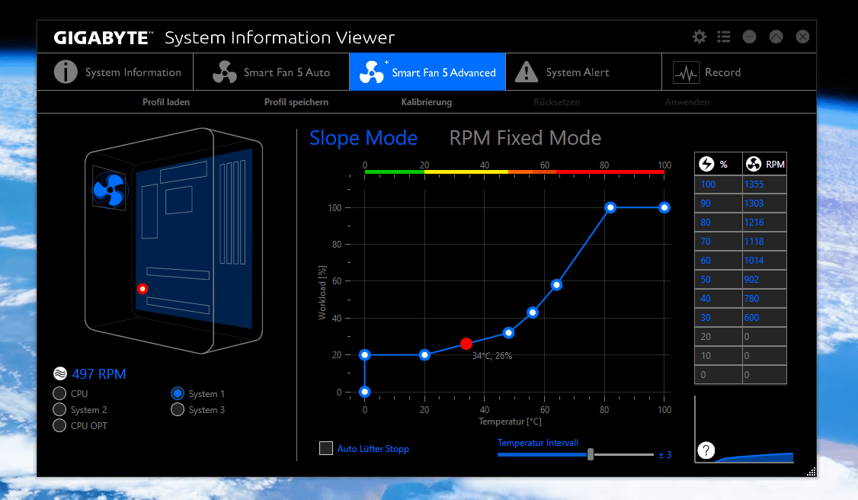Screen dimensions: 858x500
Task: Click the 1216 RPM table cell
Action: [x=764, y=223]
